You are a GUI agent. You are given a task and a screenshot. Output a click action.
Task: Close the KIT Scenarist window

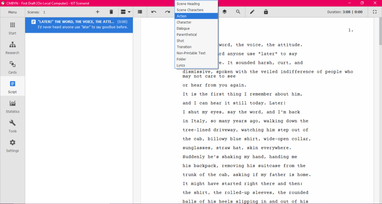click(375, 3)
